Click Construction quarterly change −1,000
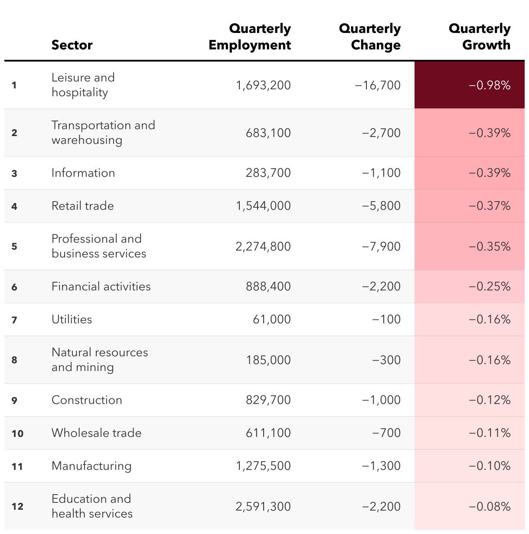The width and height of the screenshot is (529, 534). pyautogui.click(x=381, y=400)
